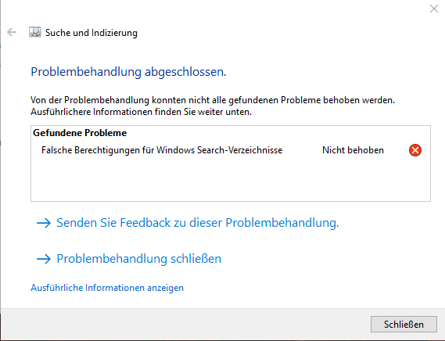Viewport: 445px width, 341px height.
Task: Select the Problembehandlung schließen option
Action: click(x=138, y=259)
